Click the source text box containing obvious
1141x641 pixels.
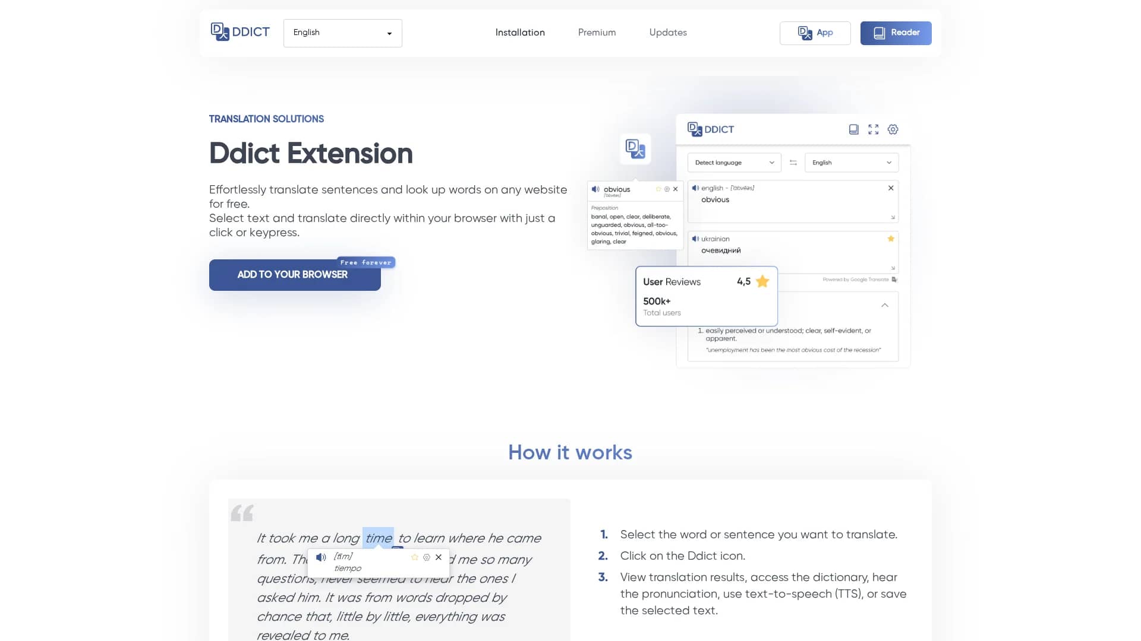pos(793,202)
